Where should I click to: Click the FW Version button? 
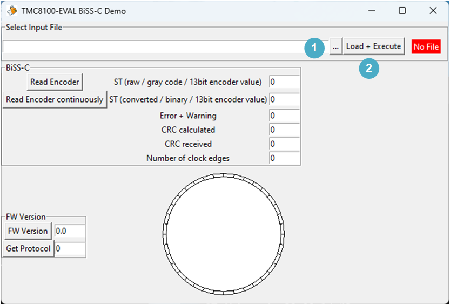click(x=28, y=231)
